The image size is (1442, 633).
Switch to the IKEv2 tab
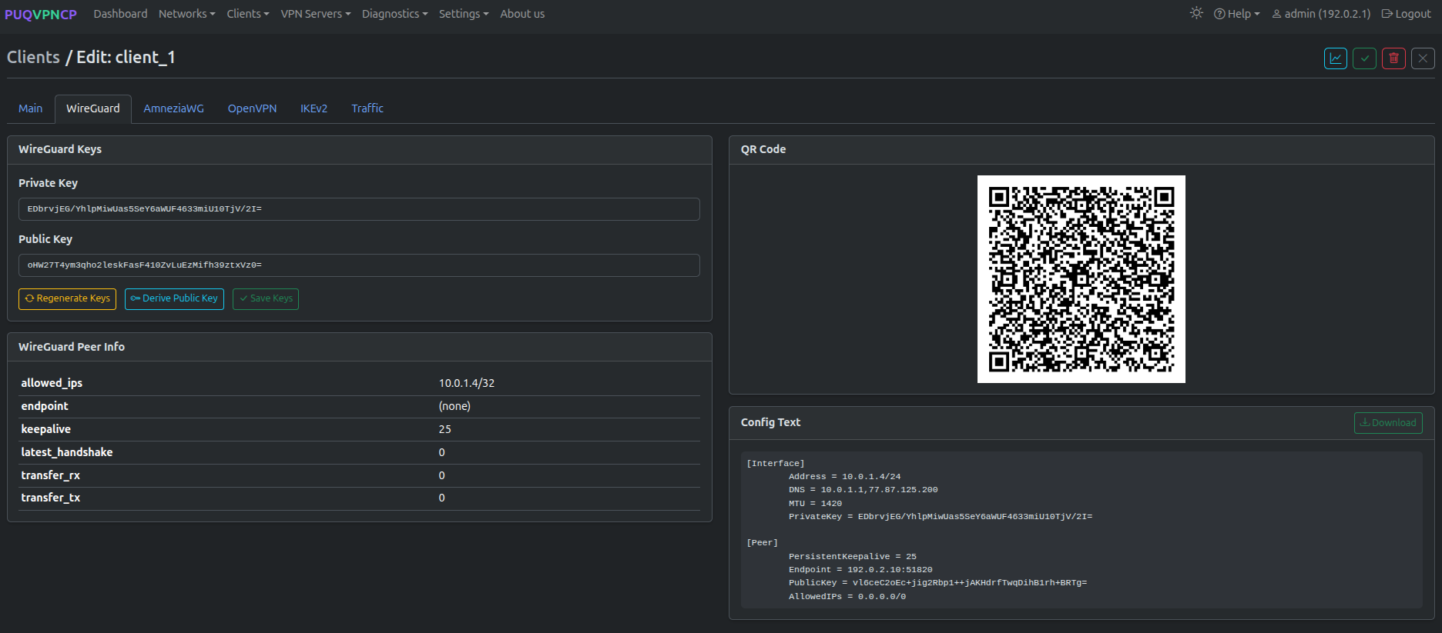tap(314, 108)
